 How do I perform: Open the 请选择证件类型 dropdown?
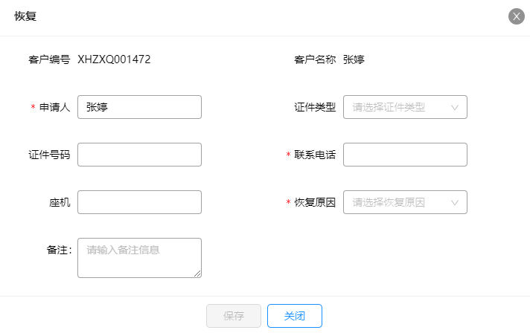click(405, 107)
